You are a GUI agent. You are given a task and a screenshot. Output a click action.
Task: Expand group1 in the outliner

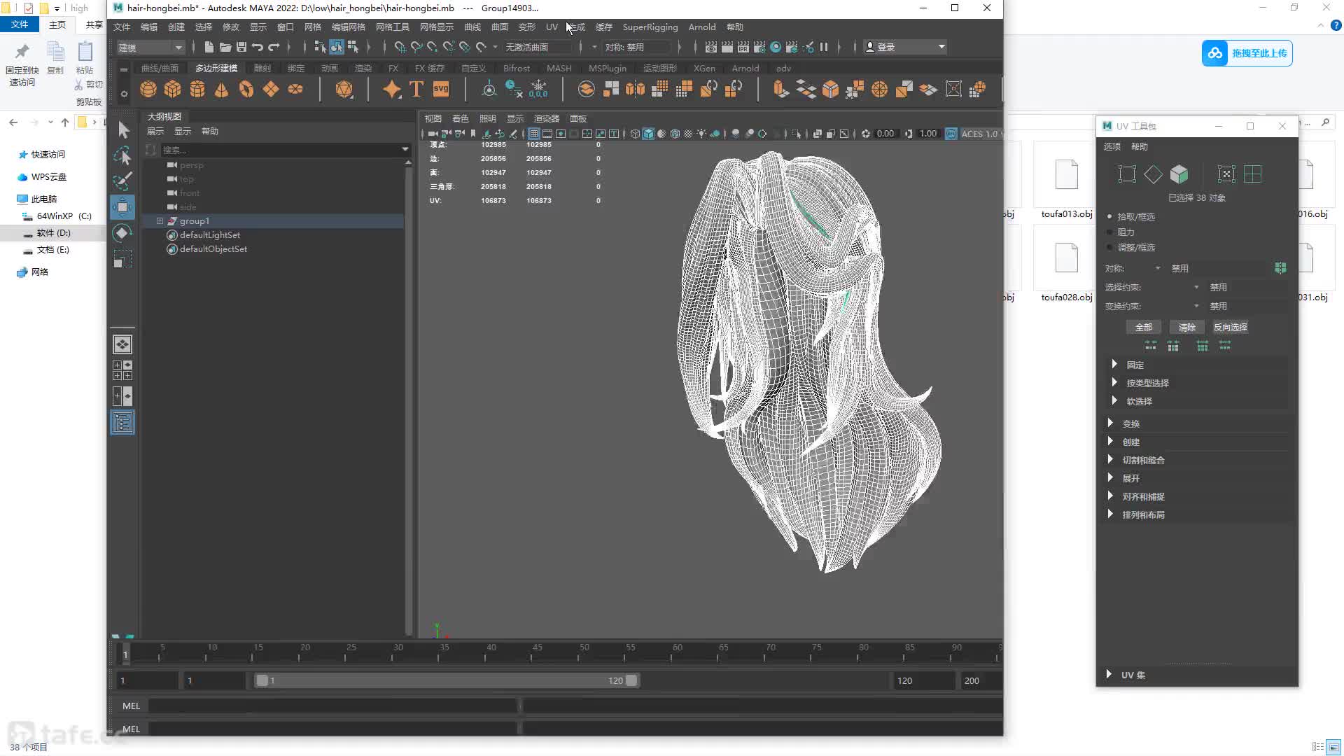[160, 221]
